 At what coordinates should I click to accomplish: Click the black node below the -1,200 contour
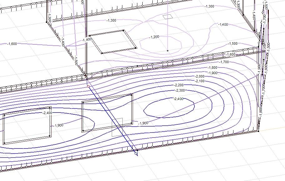[x=168, y=50]
